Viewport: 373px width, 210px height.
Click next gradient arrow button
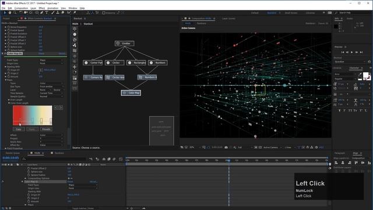tap(61, 107)
